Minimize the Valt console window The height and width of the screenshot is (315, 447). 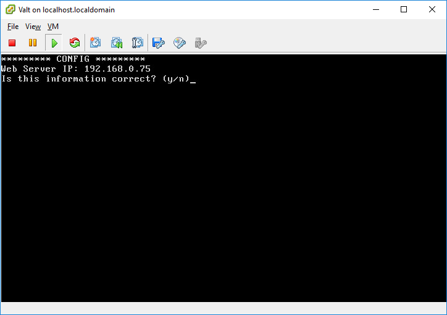pyautogui.click(x=376, y=9)
